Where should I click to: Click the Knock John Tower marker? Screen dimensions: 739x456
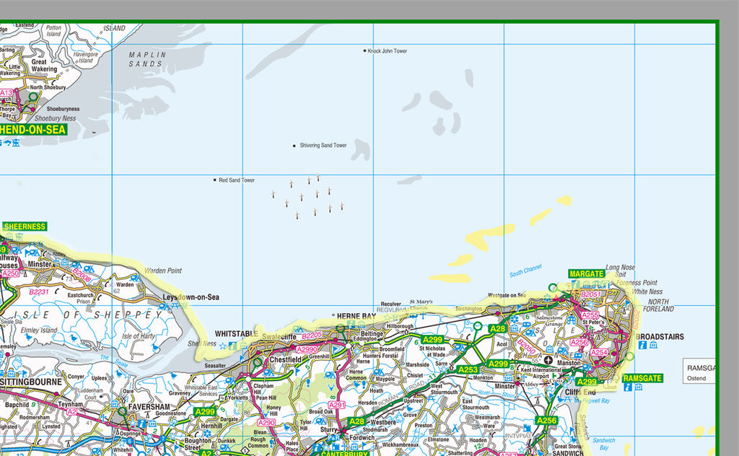point(364,51)
